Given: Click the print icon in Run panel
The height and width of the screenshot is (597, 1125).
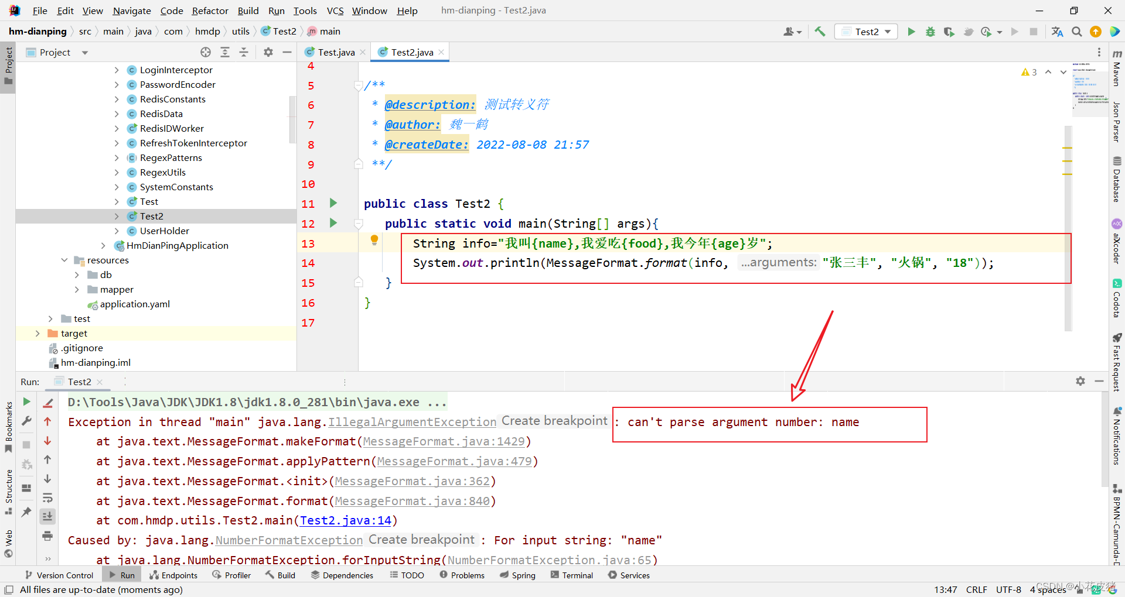Looking at the screenshot, I should coord(47,536).
